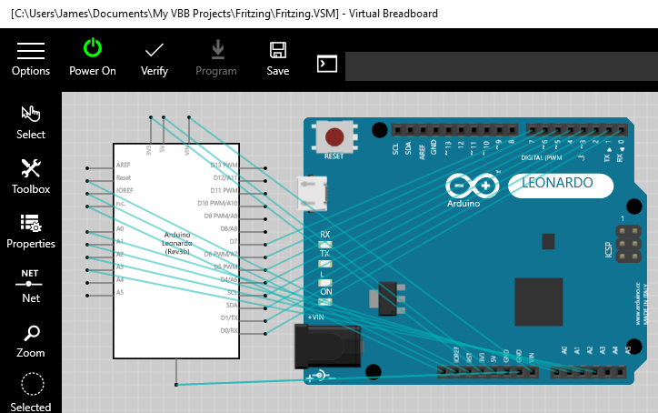Click the AREF pin label on schematic
This screenshot has height=413, width=658.
click(124, 166)
